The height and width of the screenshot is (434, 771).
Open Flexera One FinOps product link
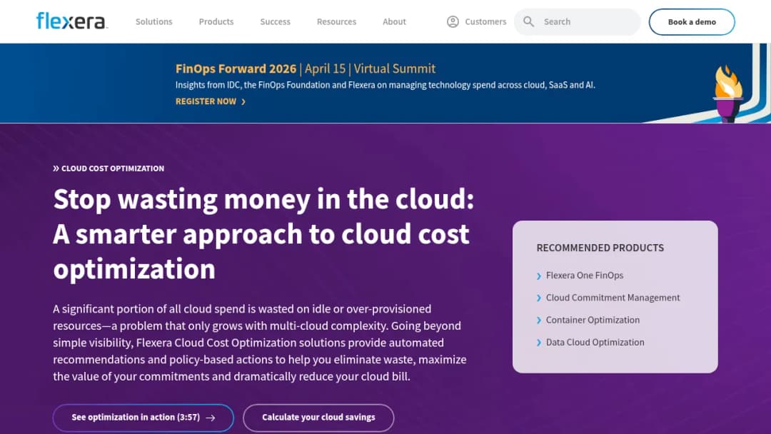585,276
